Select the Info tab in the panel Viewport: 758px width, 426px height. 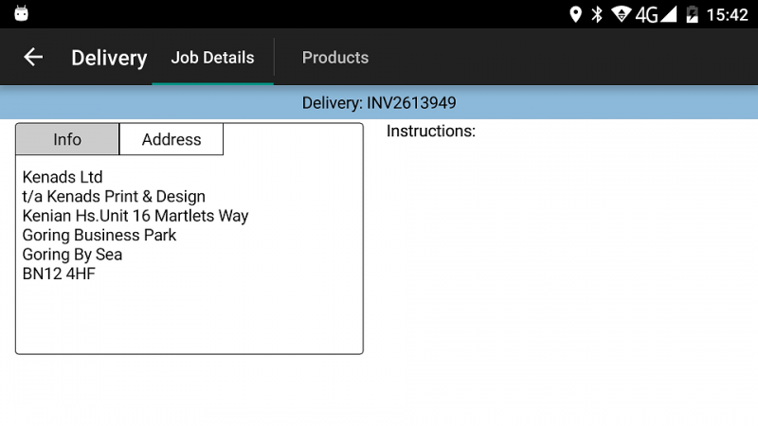(67, 139)
